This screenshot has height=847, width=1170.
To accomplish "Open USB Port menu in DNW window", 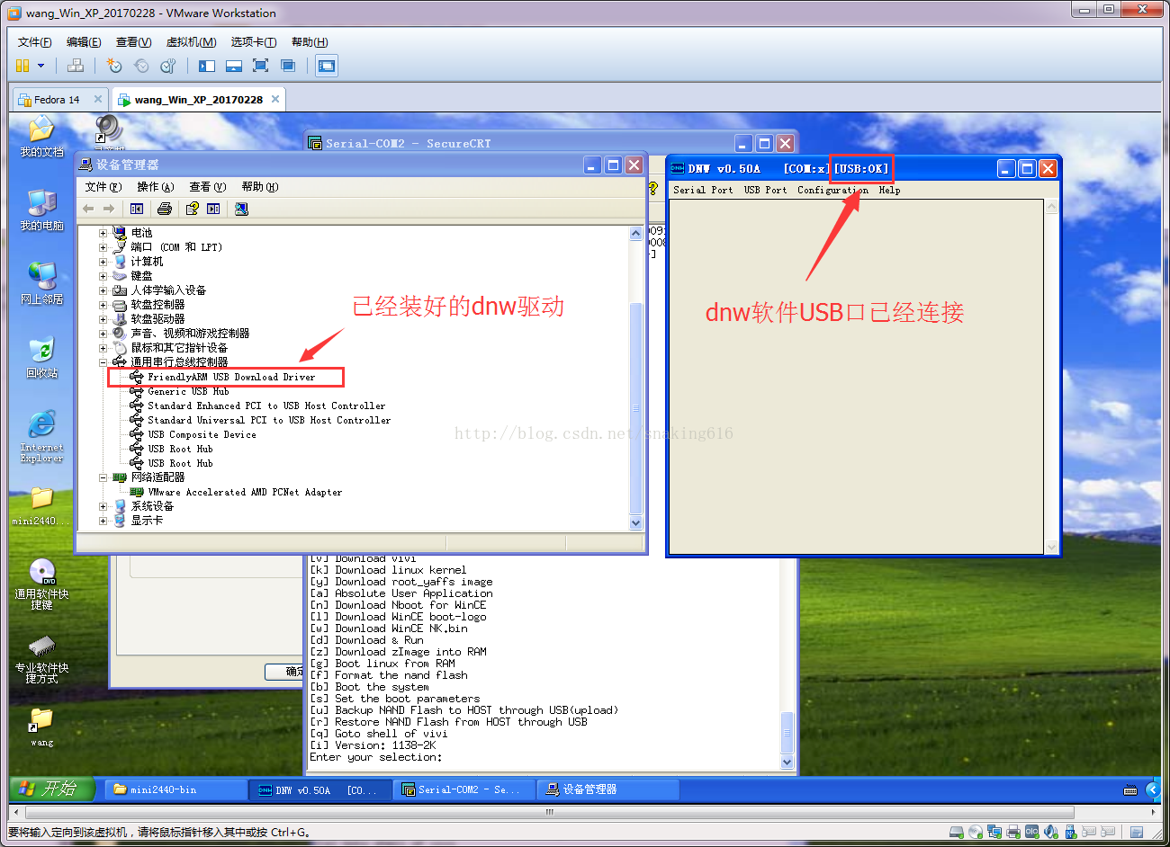I will pos(765,190).
